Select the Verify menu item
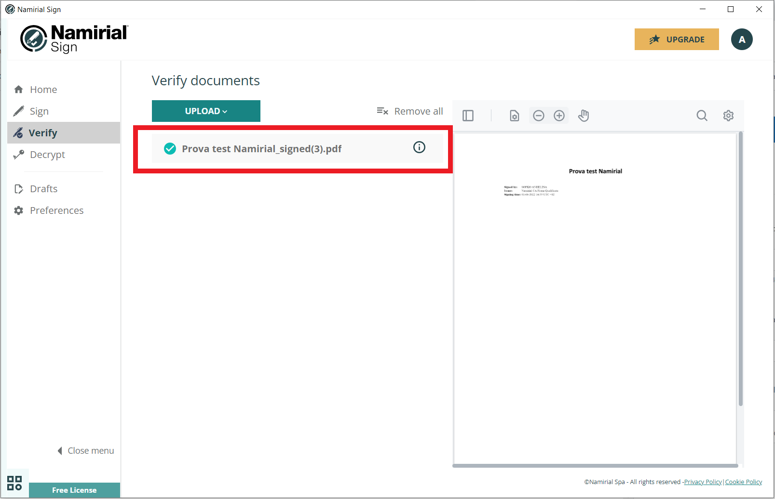The height and width of the screenshot is (499, 775). [64, 133]
